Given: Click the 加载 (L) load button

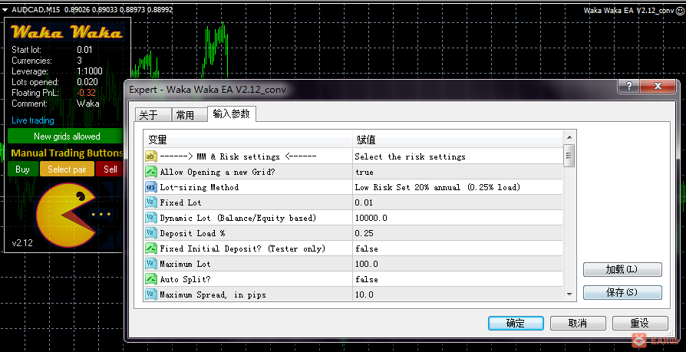Looking at the screenshot, I should point(622,269).
